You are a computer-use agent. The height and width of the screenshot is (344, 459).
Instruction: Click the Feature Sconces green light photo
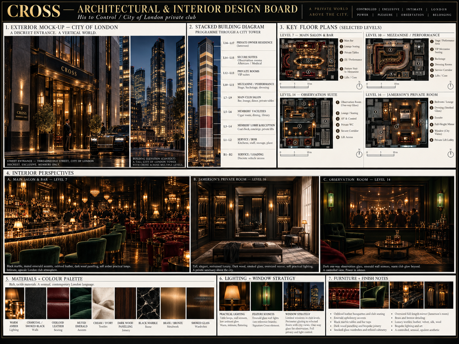(266, 296)
